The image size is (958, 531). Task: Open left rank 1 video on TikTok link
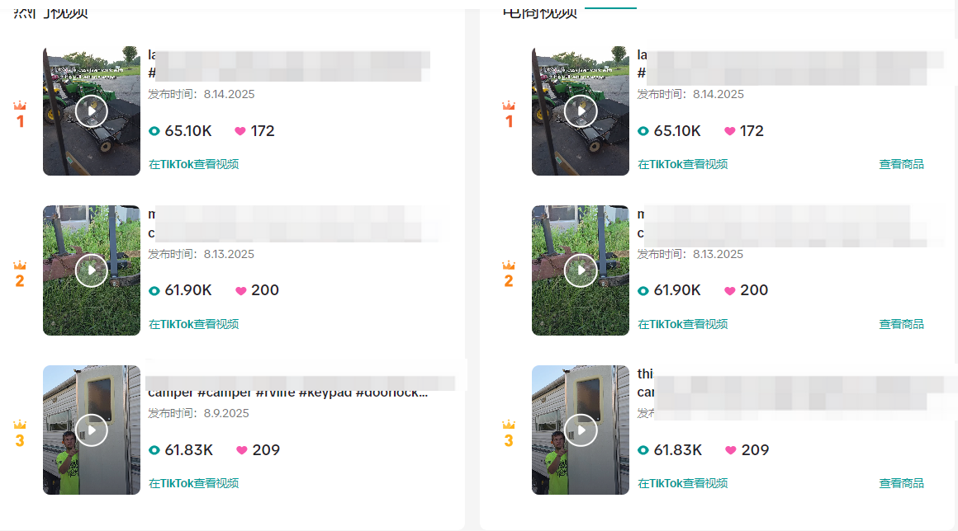(194, 164)
